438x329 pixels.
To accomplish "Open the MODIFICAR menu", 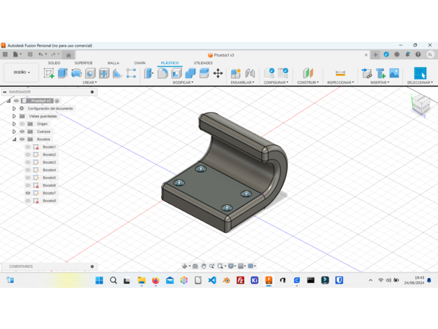I will (183, 82).
